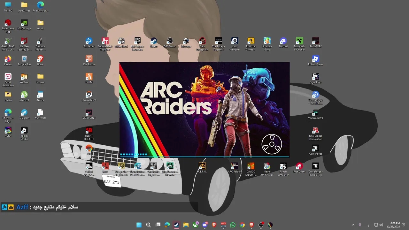Launch Epic Games Launcher shortcut
This screenshot has height=230, width=409.
[x=137, y=44]
